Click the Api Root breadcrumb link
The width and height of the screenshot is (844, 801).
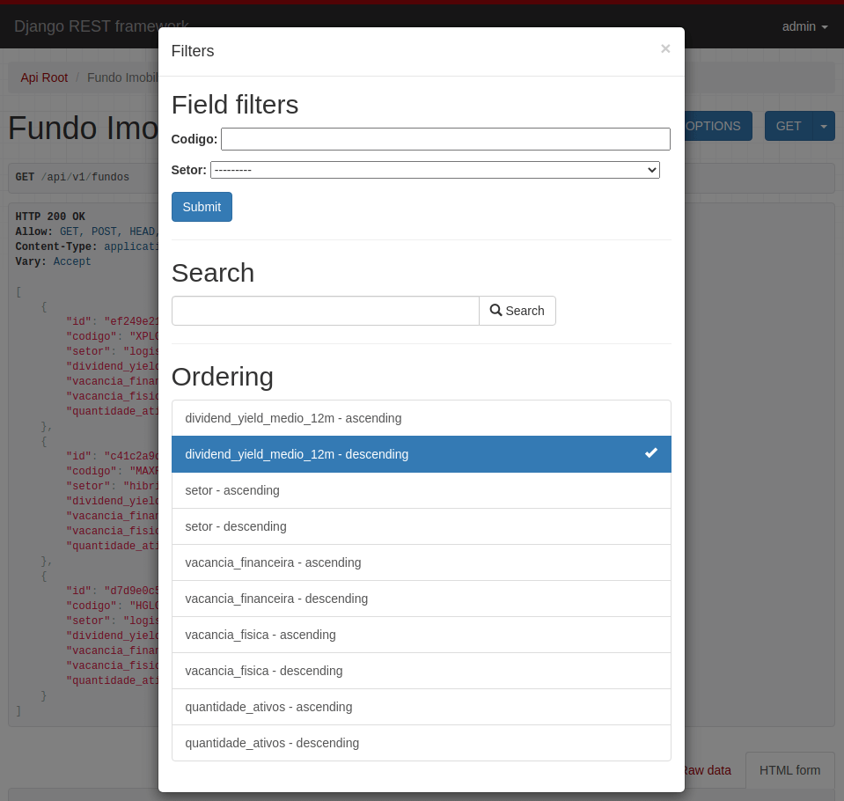44,77
